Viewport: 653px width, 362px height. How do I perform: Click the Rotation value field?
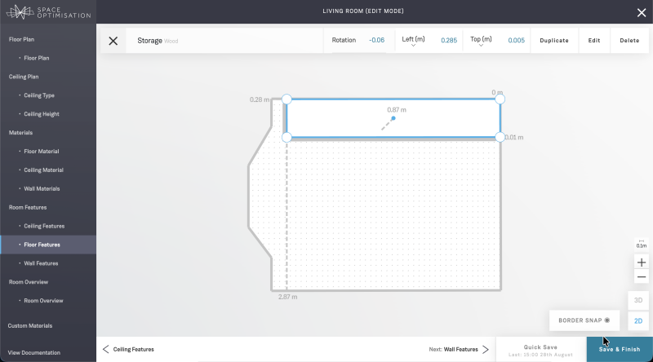tap(376, 41)
